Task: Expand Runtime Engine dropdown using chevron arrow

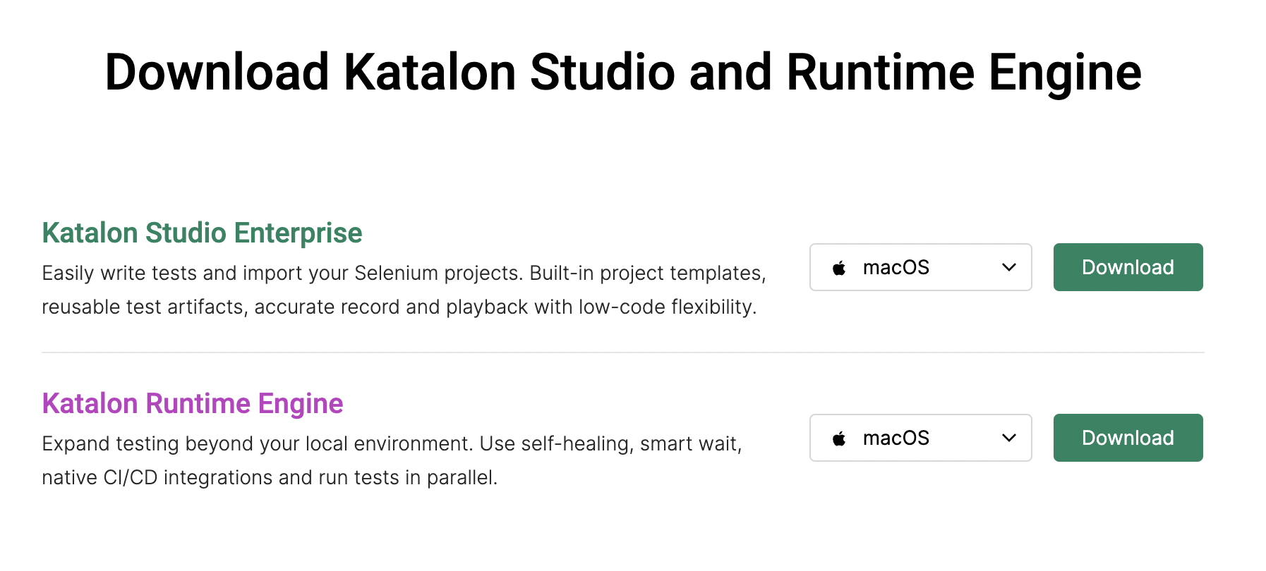Action: 1009,438
